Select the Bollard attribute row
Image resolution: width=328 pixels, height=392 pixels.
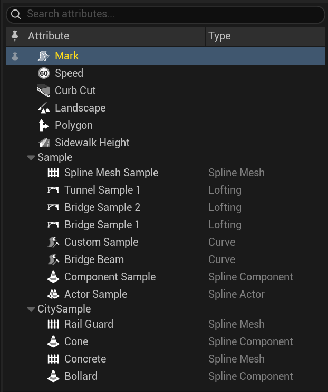166,376
